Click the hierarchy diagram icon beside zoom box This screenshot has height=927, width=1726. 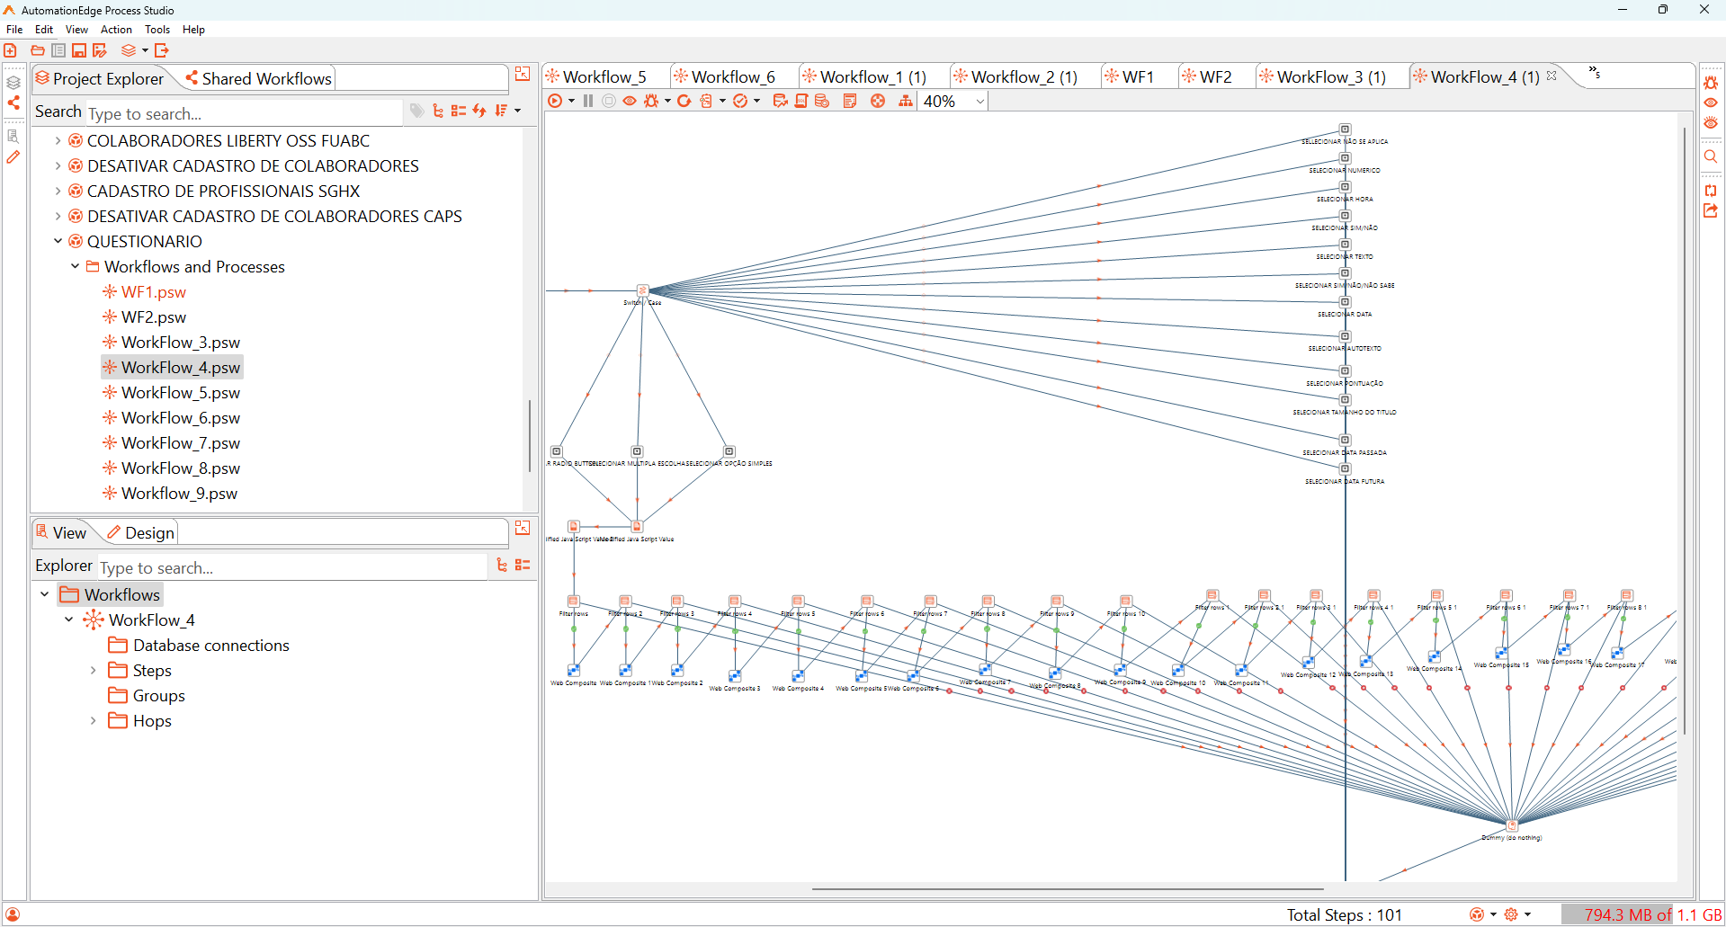point(906,101)
